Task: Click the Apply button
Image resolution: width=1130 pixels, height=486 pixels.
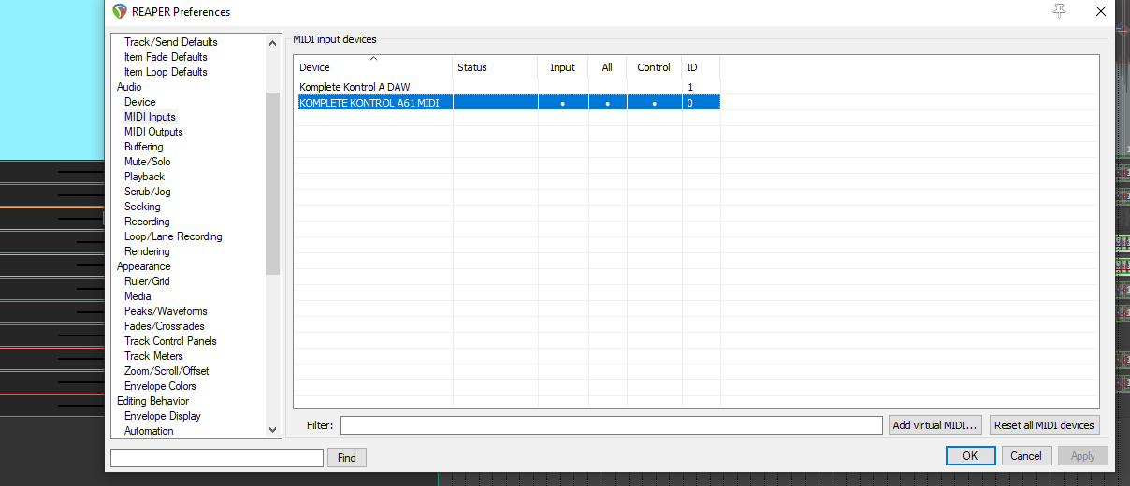Action: coord(1083,456)
